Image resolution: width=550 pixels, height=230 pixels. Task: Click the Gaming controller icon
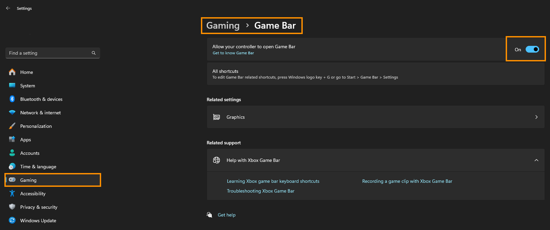(12, 180)
